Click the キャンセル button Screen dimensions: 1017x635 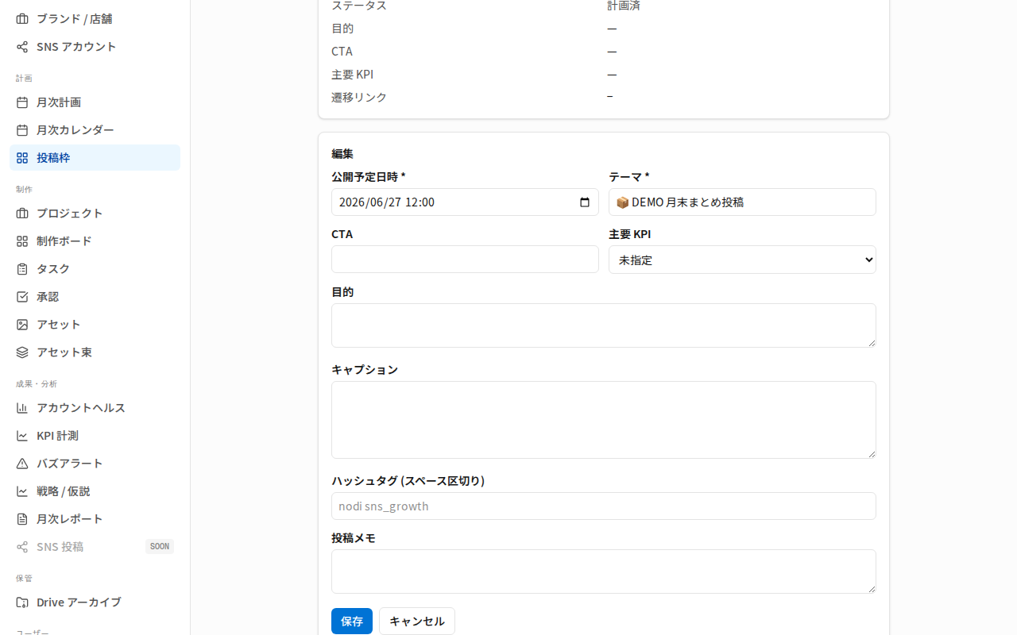point(417,622)
